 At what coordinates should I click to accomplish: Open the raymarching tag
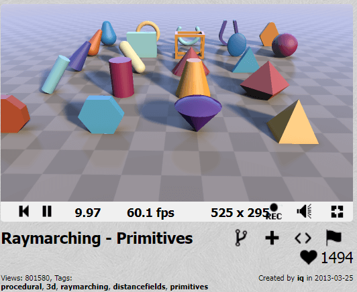coord(85,287)
